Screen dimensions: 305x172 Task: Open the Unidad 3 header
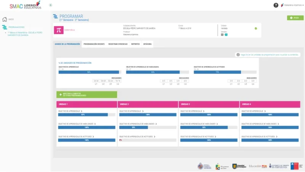209,104
